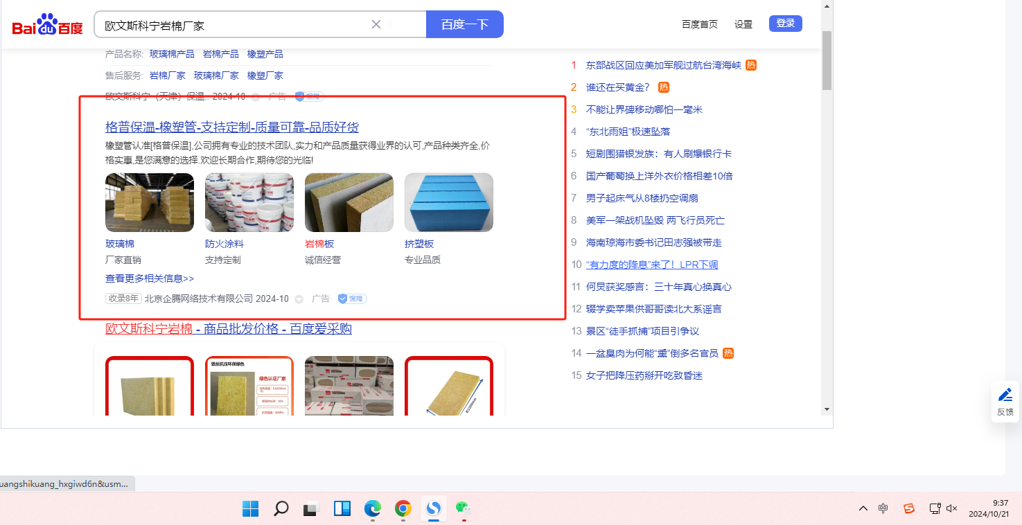The height and width of the screenshot is (525, 1022).
Task: Open hot search "东北雨姐"极速坠落
Action: [628, 132]
